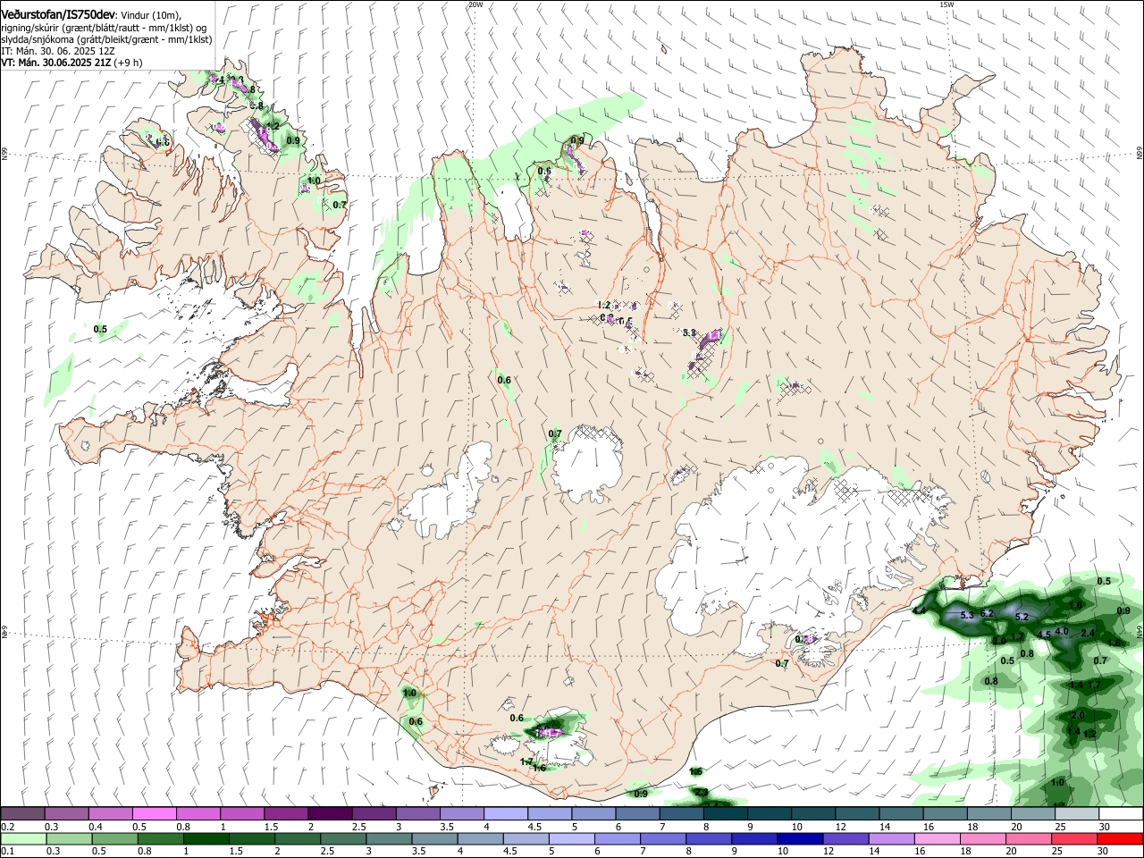Select the dark teal 8 swatch in snow legend
This screenshot has width=1144, height=858.
pyautogui.click(x=725, y=813)
